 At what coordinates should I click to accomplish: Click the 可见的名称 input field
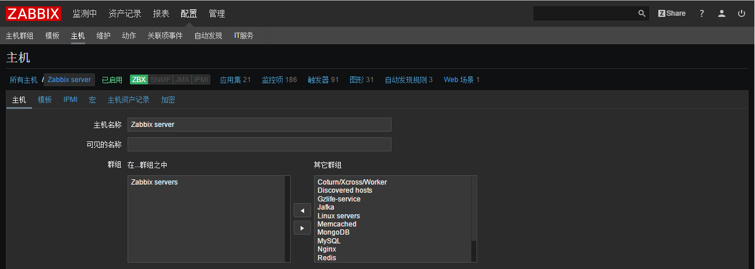259,144
